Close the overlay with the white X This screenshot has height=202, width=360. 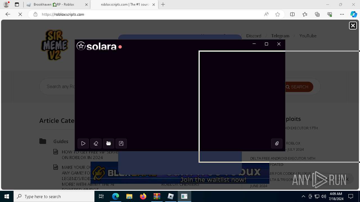(353, 26)
